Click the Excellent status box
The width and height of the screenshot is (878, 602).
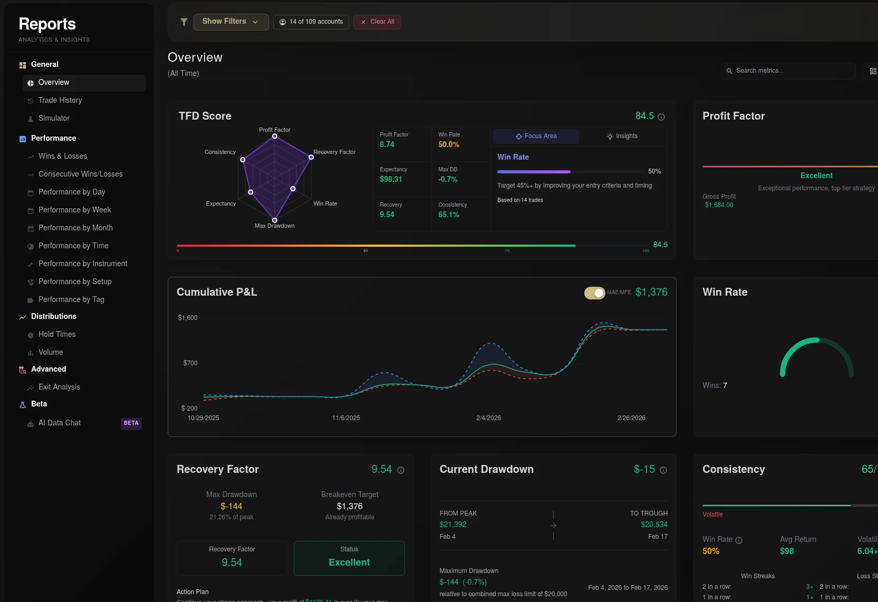pos(349,558)
